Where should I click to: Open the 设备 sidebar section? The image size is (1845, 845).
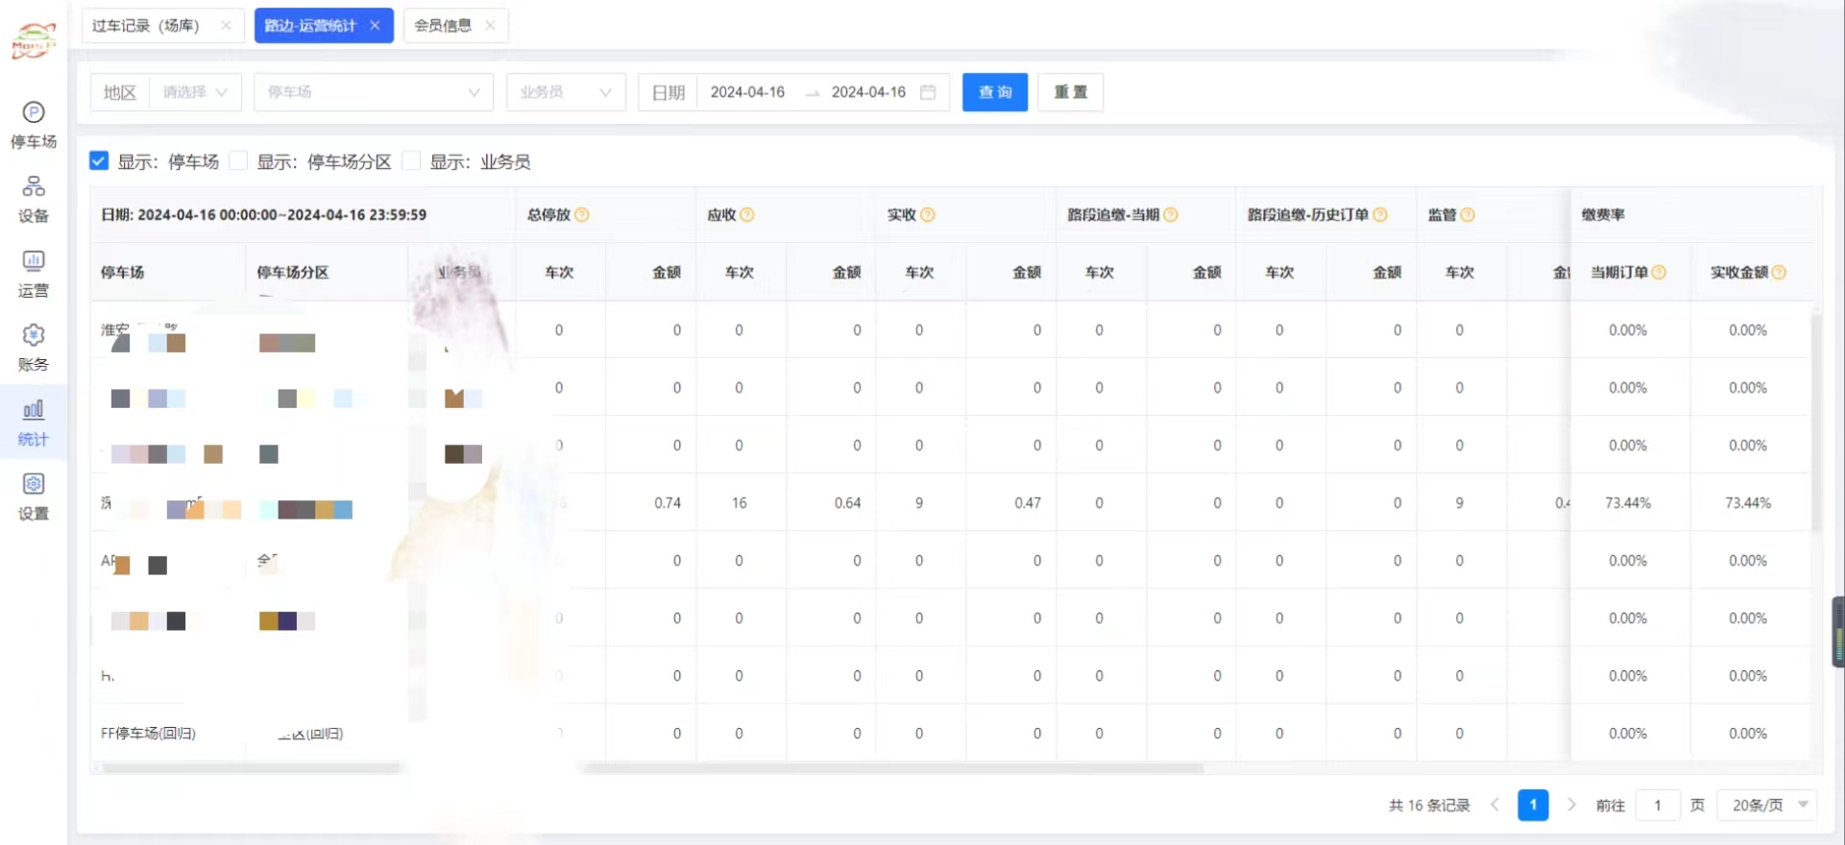click(x=34, y=200)
